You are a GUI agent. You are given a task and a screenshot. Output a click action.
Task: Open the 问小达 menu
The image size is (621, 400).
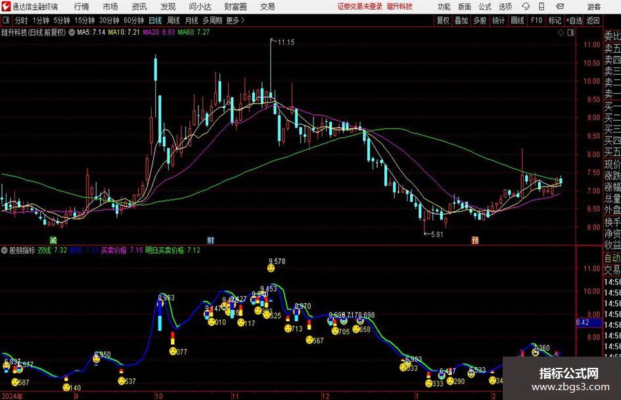[200, 7]
